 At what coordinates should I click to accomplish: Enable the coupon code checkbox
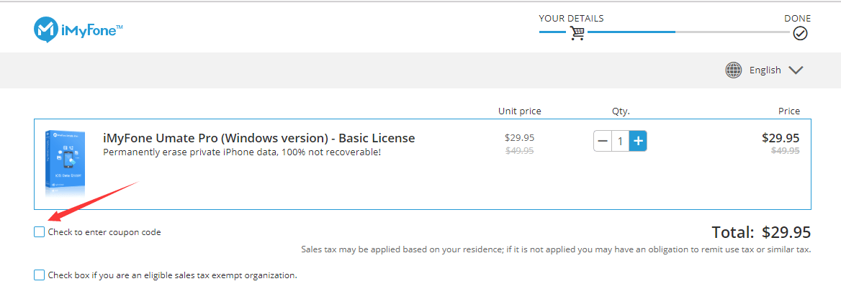tap(39, 232)
